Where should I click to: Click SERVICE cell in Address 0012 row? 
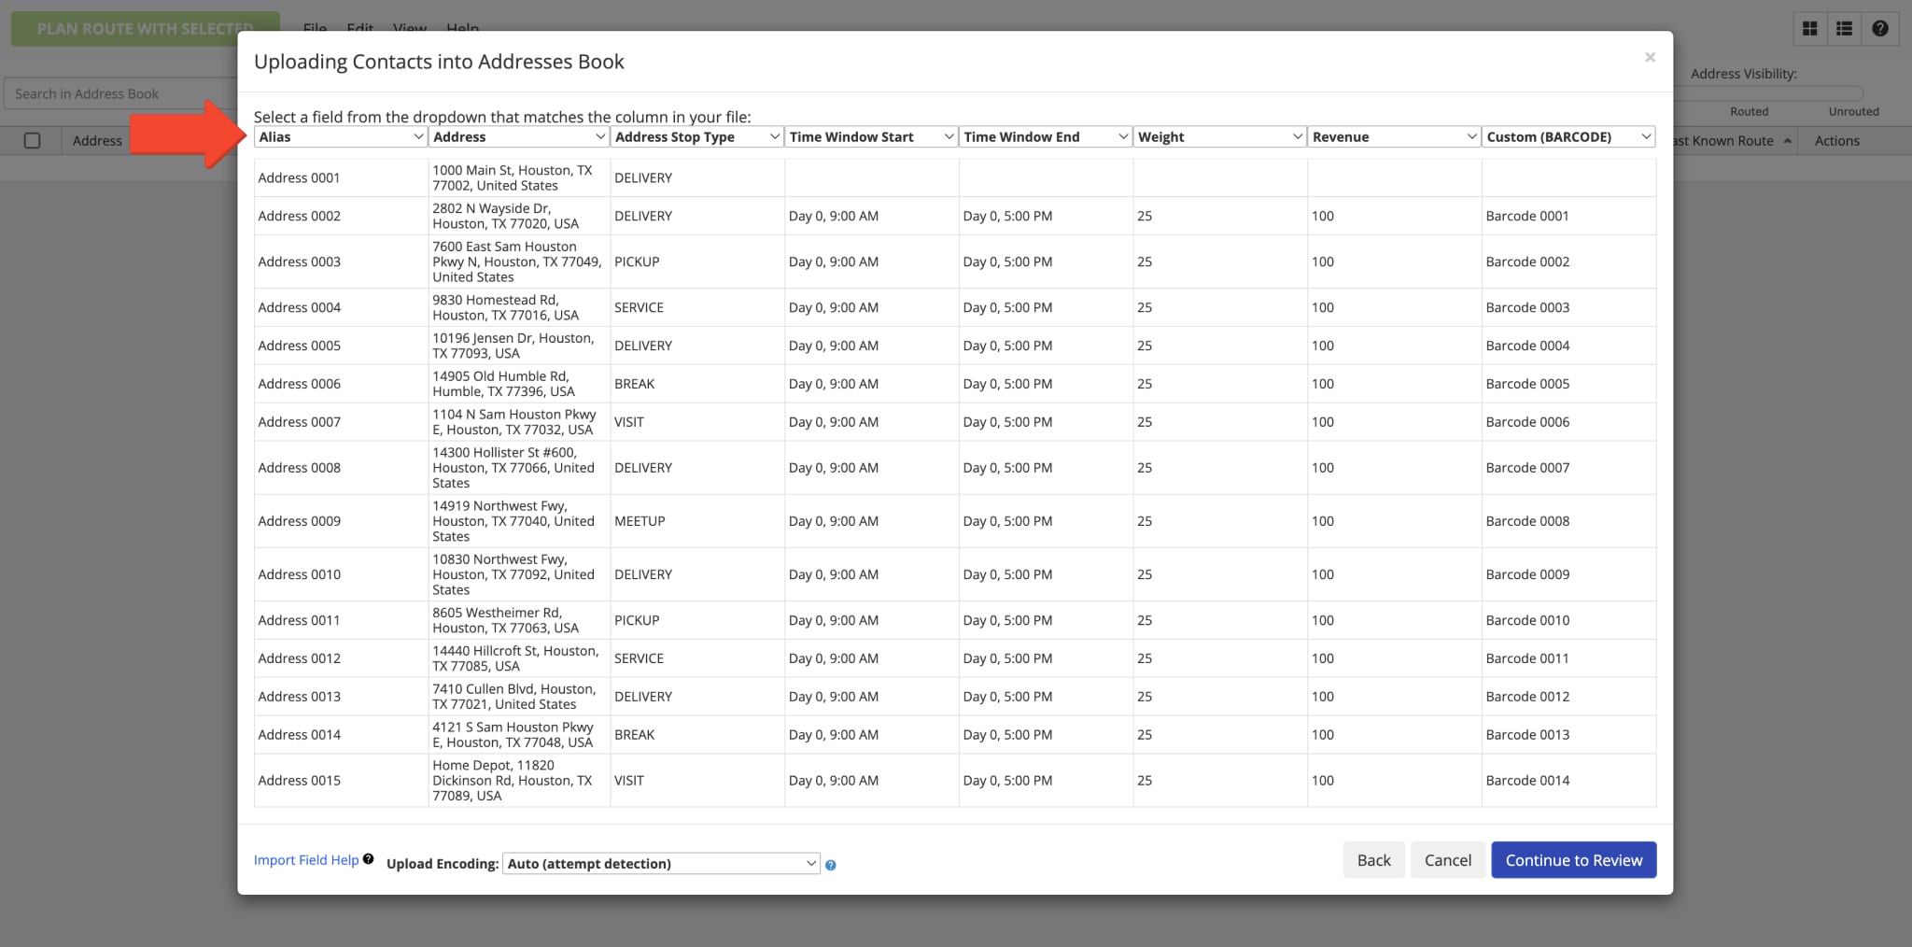(x=696, y=658)
